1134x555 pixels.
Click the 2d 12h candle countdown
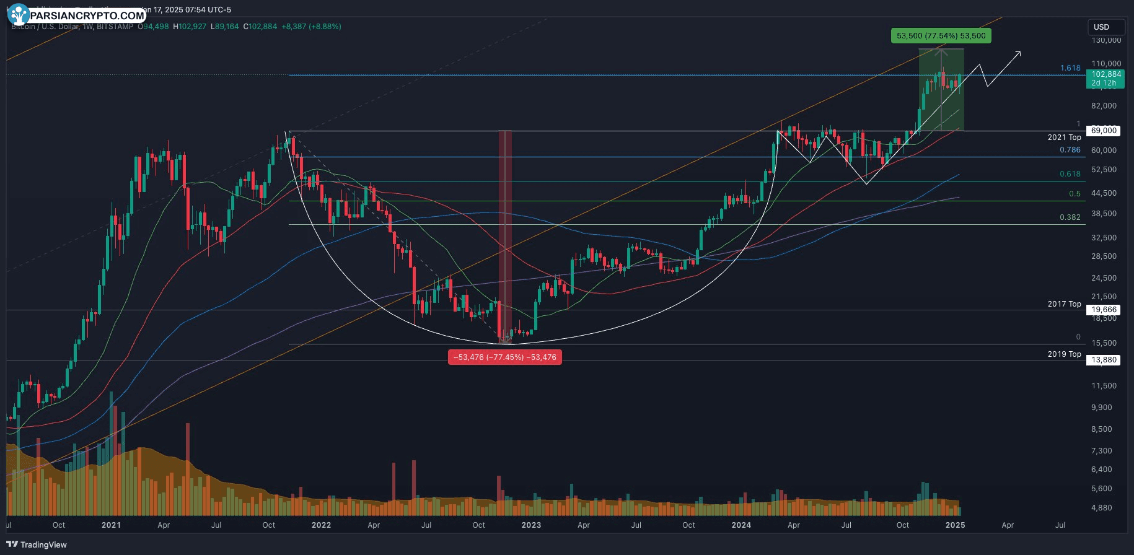coord(1104,83)
